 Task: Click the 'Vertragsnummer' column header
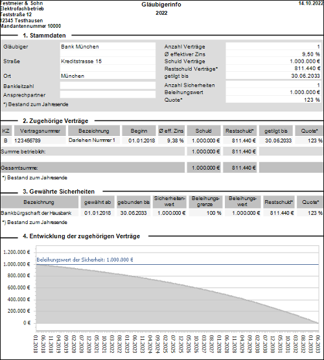coord(40,131)
